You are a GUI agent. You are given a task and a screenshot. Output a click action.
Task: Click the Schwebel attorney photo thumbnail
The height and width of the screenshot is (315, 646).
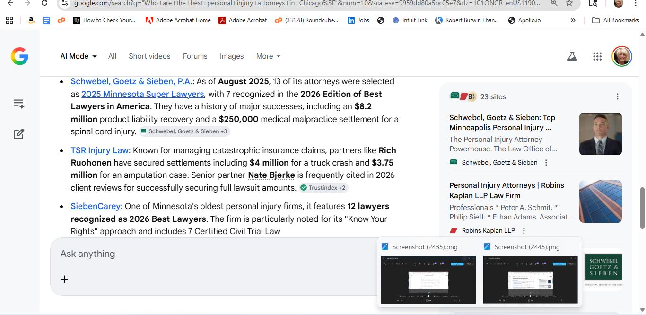pos(601,134)
